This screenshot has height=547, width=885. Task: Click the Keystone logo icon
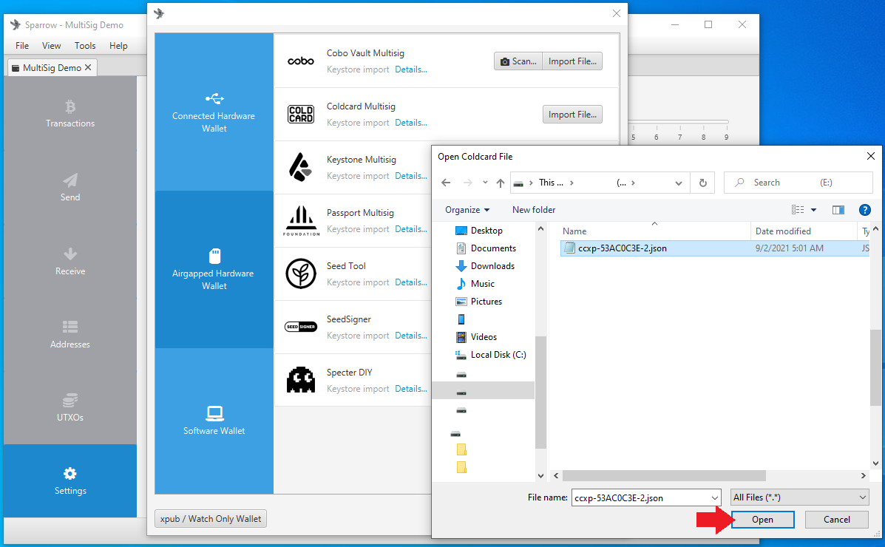[300, 167]
